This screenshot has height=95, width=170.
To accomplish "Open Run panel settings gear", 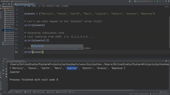I will pos(166,61).
